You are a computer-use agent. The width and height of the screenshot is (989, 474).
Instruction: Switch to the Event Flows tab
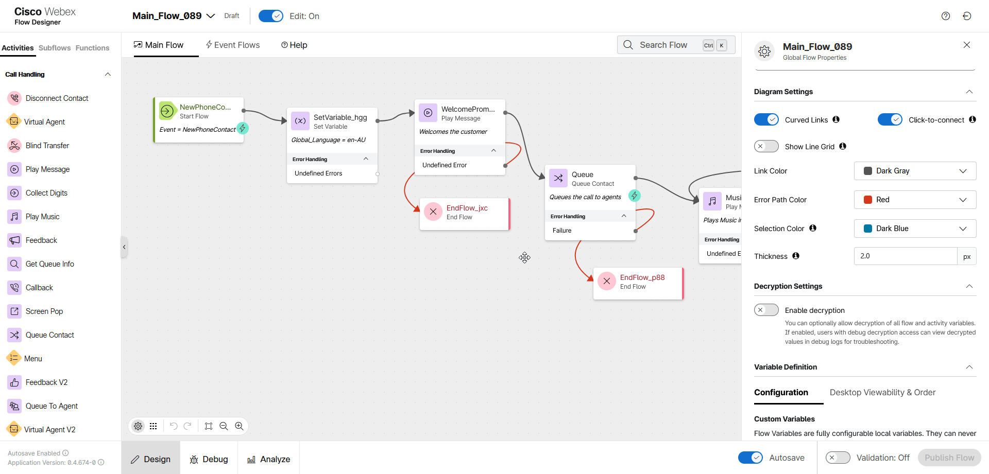point(233,45)
